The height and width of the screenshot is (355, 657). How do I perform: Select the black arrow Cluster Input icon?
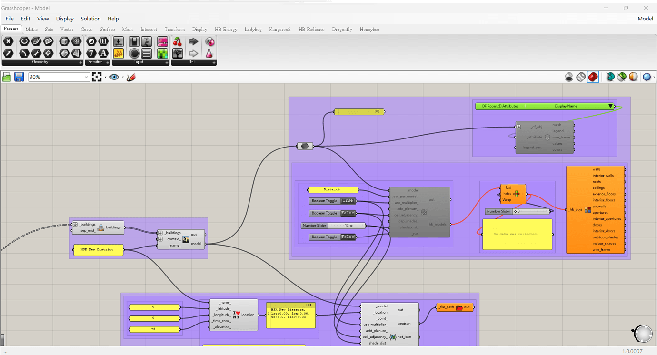click(x=193, y=42)
